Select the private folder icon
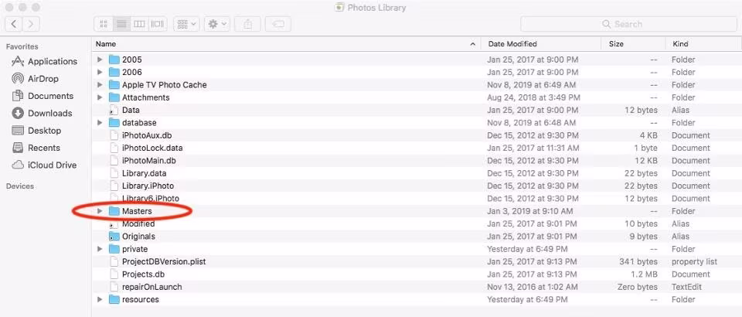Image resolution: width=742 pixels, height=317 pixels. coord(114,249)
